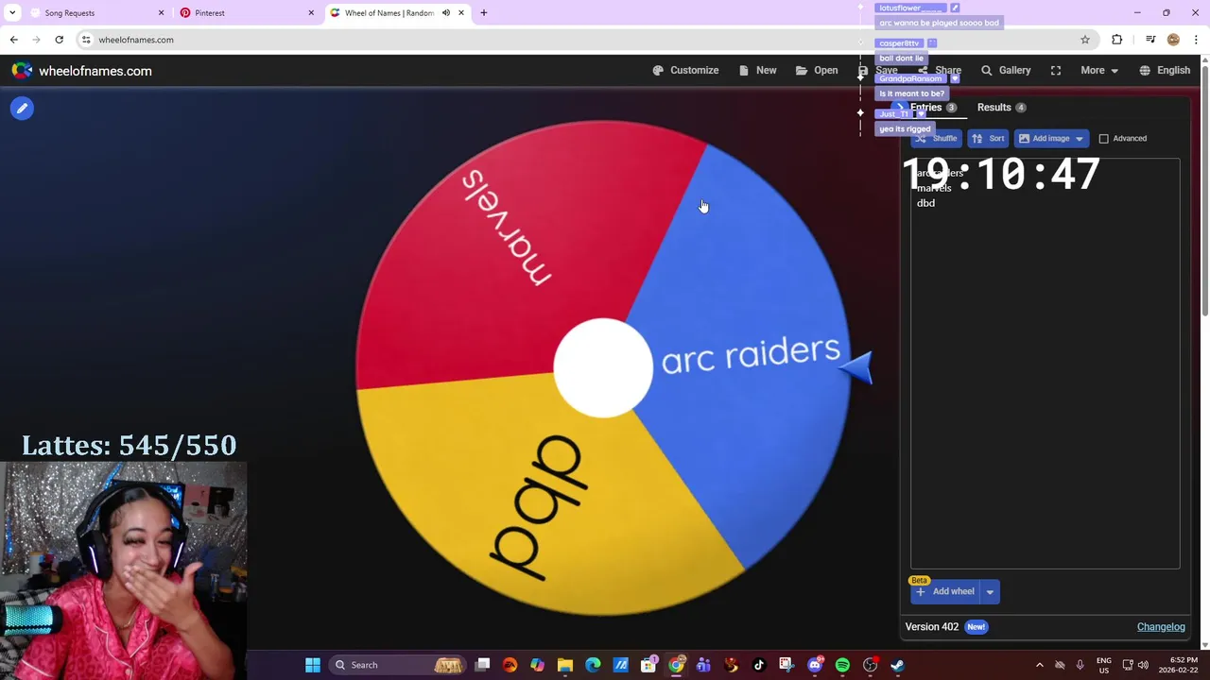Reload the page in the browser

coord(59,40)
